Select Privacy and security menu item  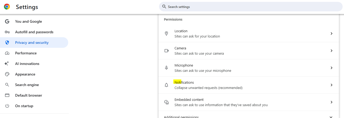point(34,43)
